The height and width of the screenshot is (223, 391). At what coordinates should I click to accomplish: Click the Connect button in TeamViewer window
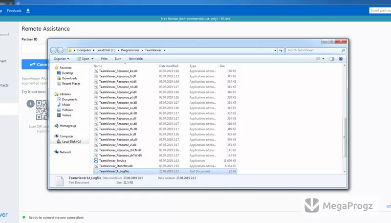35,65
